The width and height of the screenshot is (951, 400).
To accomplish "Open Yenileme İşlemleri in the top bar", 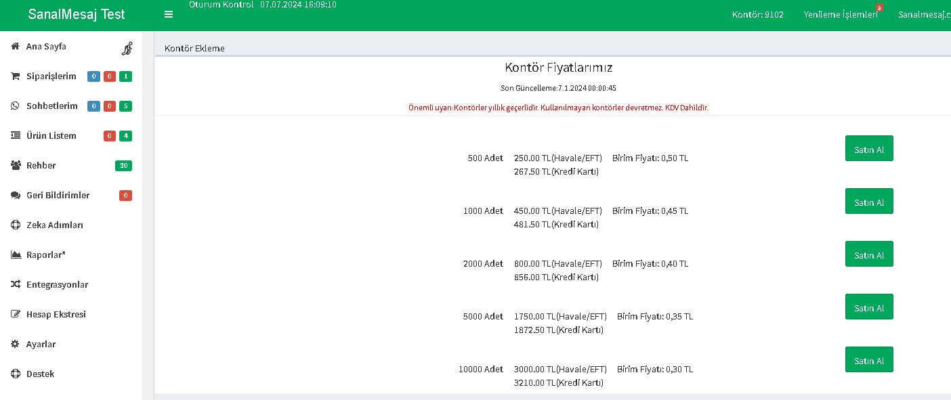I will pos(840,15).
